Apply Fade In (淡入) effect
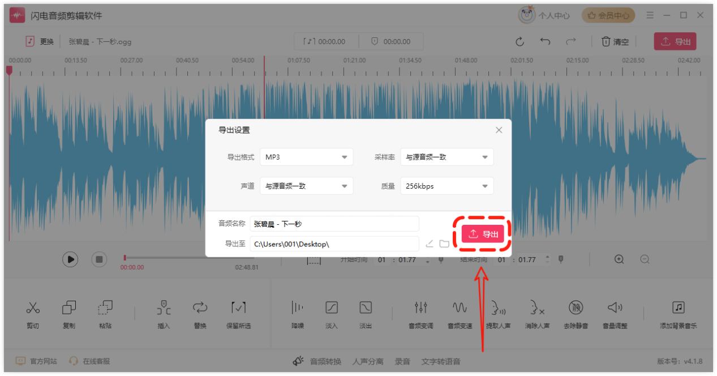 pos(332,314)
